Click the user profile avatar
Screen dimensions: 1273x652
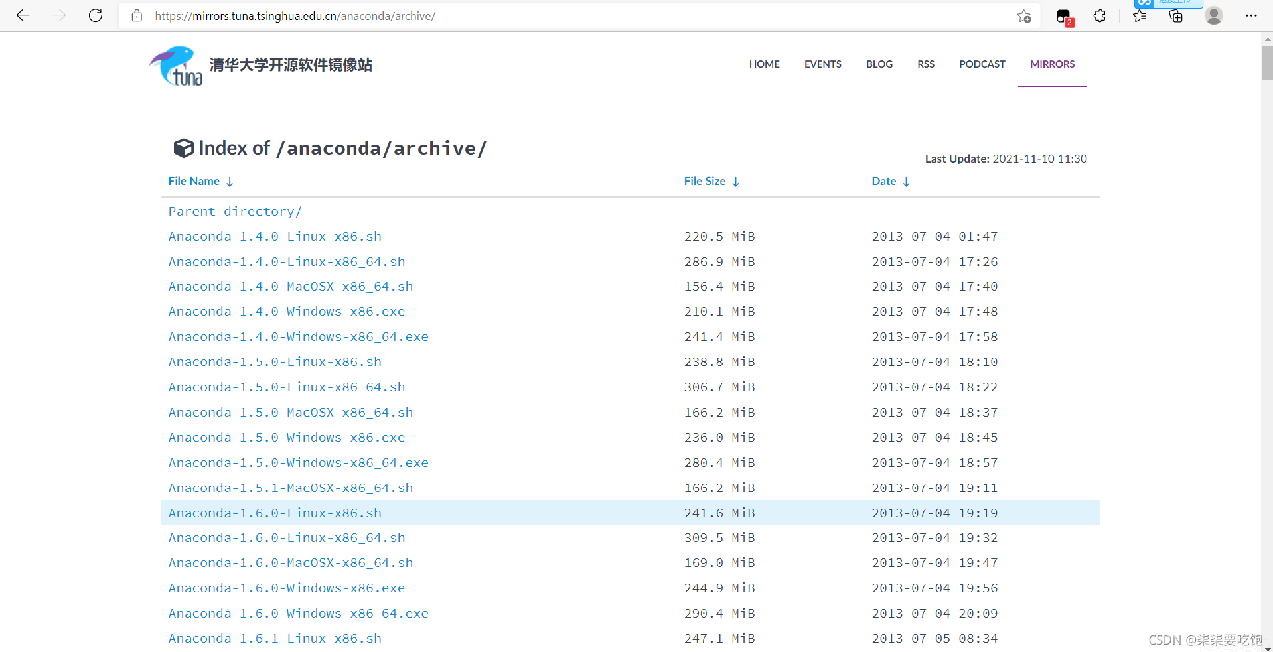coord(1214,15)
